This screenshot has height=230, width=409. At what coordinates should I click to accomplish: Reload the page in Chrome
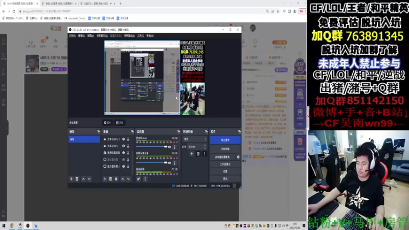pyautogui.click(x=14, y=11)
